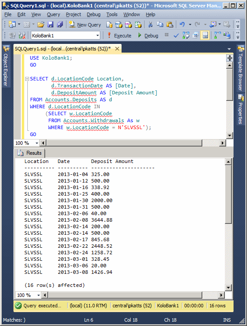Viewport: 247px width, 326px height.
Task: Toggle Include Actual Execution Plan icon
Action: click(x=217, y=35)
